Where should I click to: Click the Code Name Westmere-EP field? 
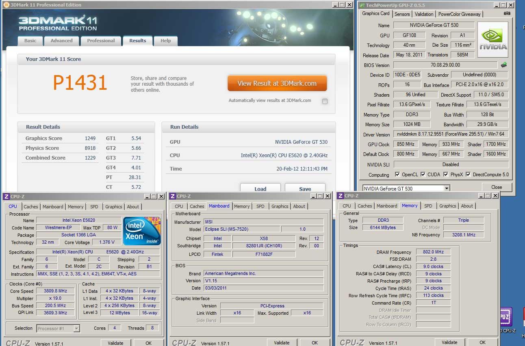pos(58,228)
